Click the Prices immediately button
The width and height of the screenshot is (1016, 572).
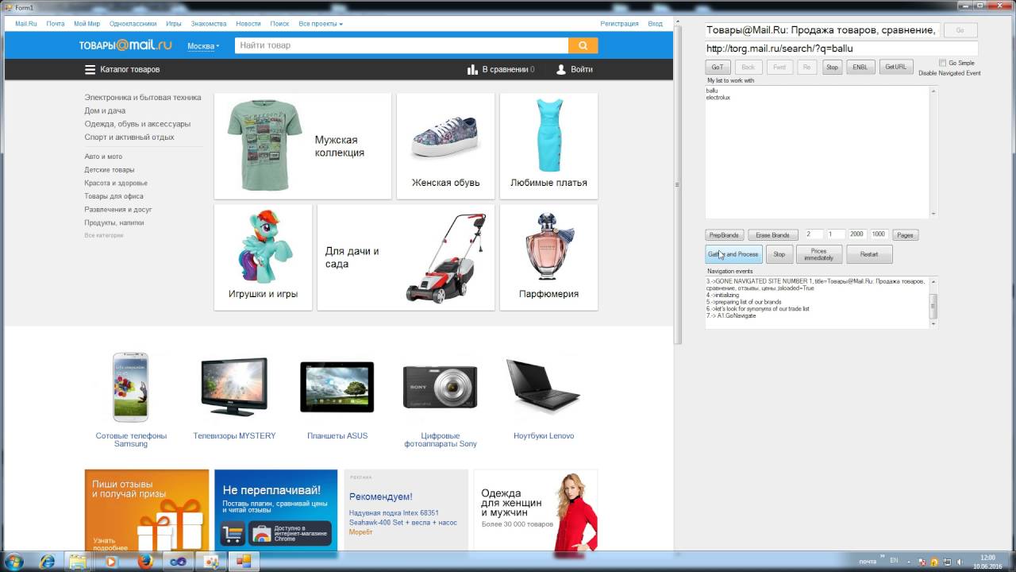pyautogui.click(x=818, y=254)
